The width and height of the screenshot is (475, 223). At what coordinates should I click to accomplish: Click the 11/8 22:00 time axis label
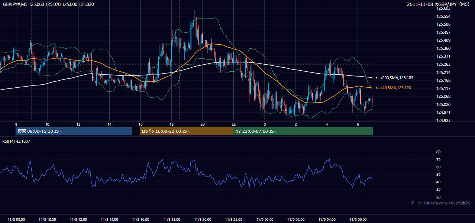point(233,220)
